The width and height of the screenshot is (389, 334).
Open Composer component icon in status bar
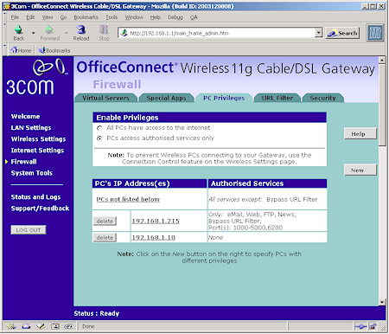point(41,326)
